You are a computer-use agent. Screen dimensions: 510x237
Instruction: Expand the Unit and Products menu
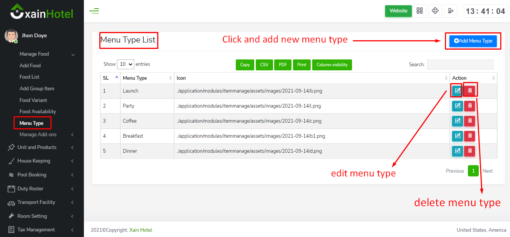37,147
